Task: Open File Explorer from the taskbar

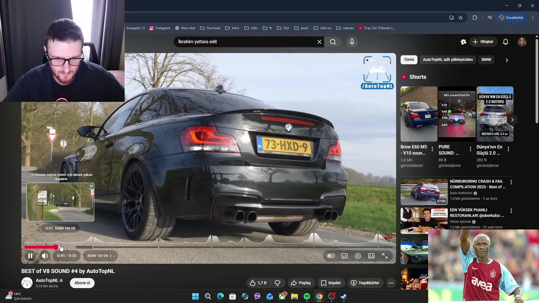Action: (294, 296)
